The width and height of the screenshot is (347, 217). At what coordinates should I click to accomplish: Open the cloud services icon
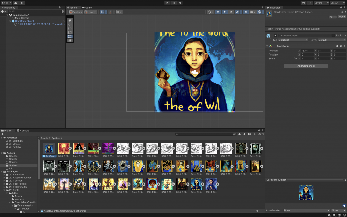coord(16,3)
